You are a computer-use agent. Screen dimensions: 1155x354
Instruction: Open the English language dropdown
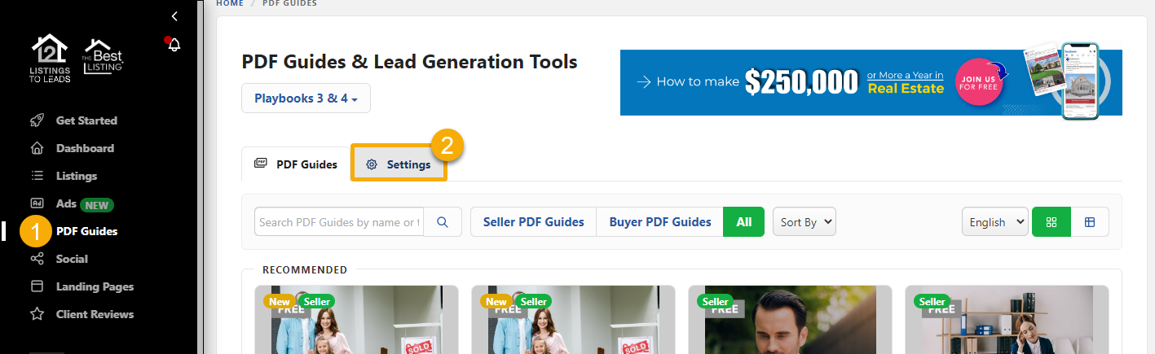[x=995, y=222]
